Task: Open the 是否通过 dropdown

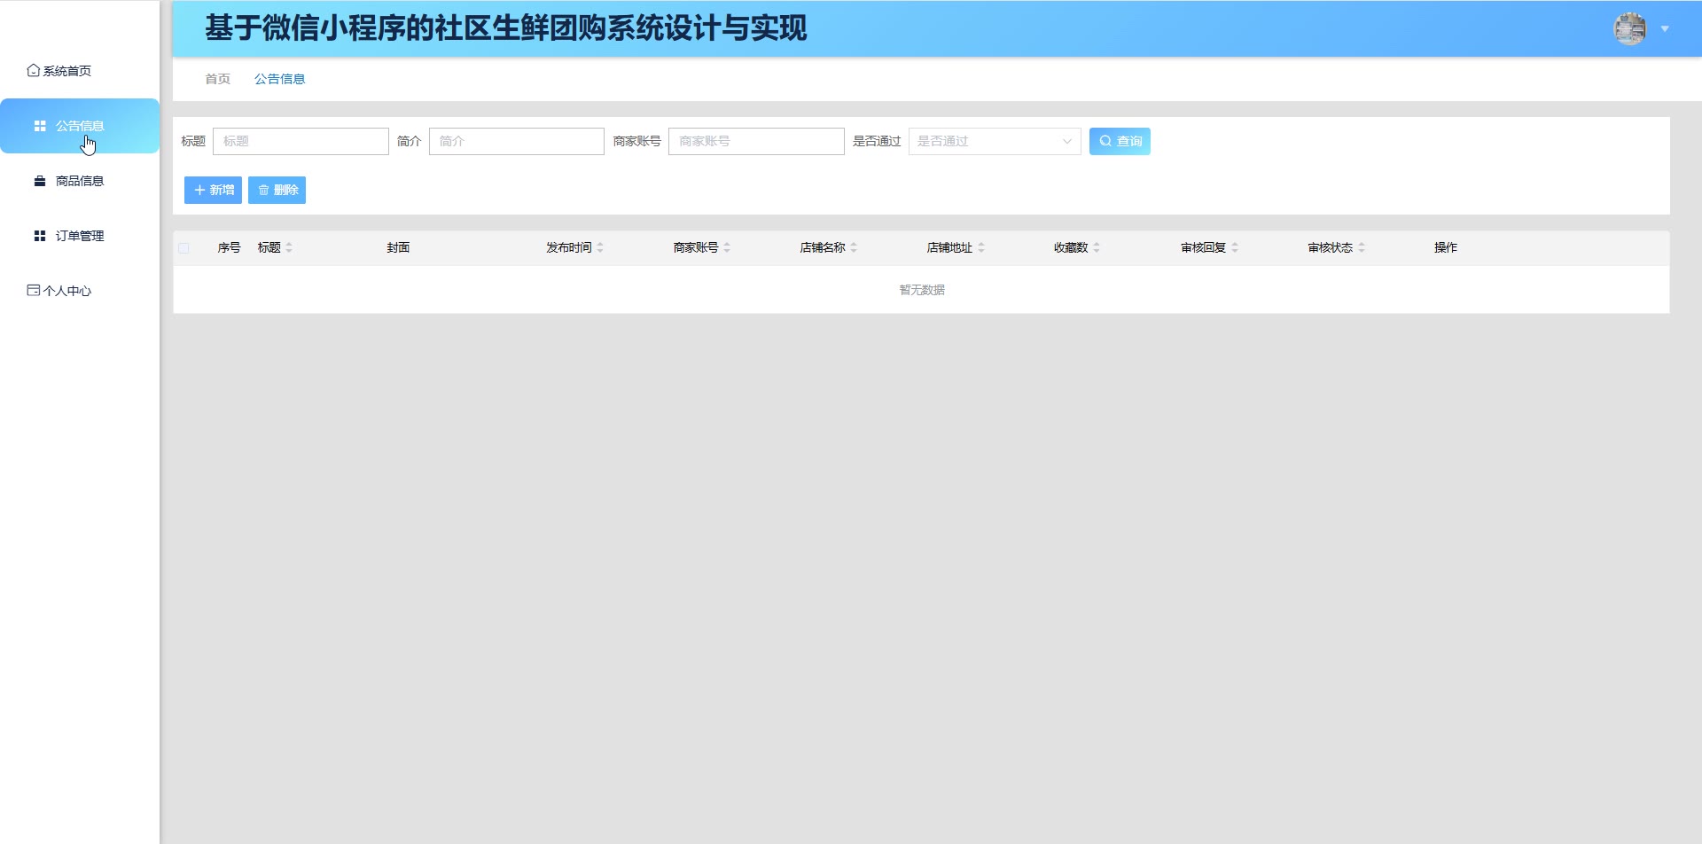Action: click(995, 141)
